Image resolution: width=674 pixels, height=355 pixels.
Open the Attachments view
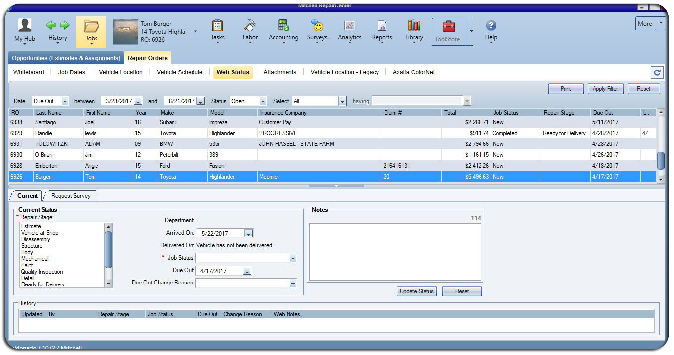click(x=280, y=72)
